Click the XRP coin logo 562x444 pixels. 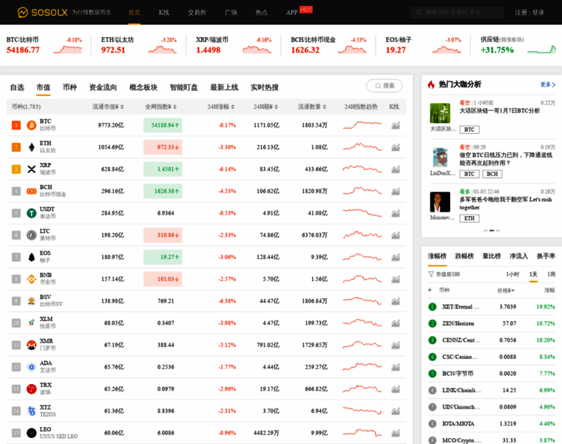32,169
